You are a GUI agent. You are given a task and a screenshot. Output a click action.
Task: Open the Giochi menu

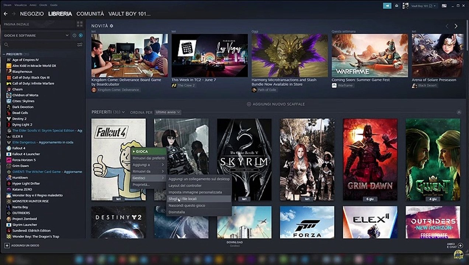[43, 5]
